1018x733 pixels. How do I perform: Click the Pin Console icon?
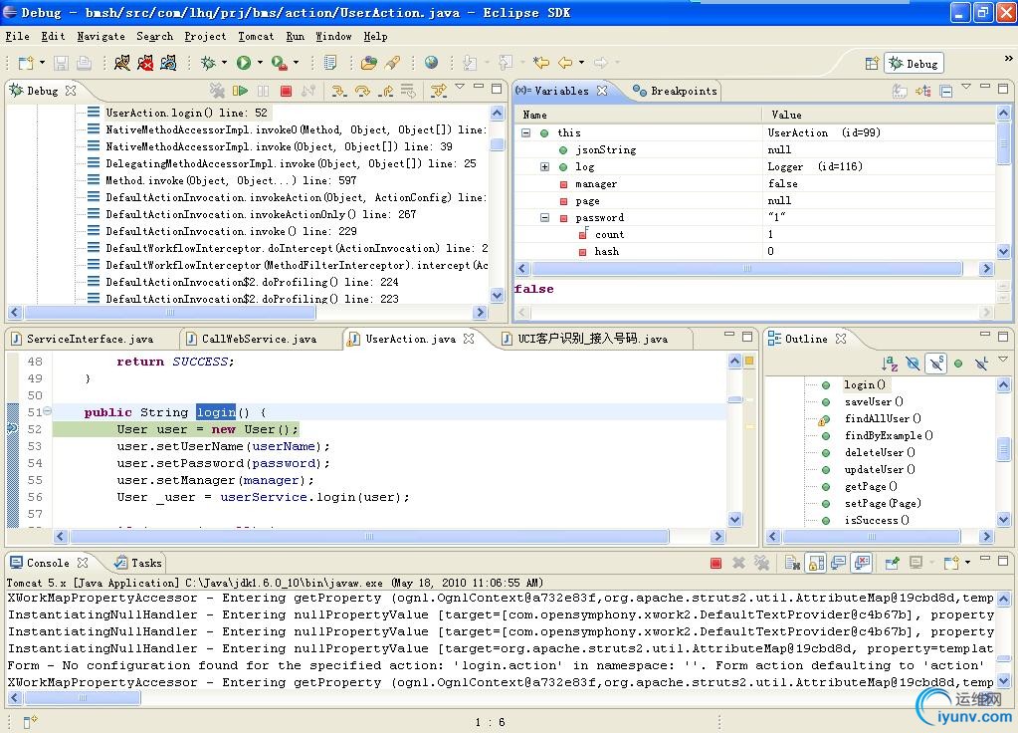pos(892,563)
